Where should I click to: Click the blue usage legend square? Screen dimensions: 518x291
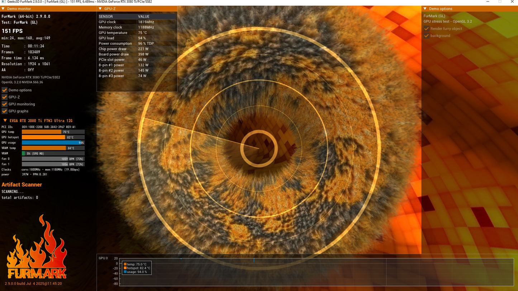point(125,272)
